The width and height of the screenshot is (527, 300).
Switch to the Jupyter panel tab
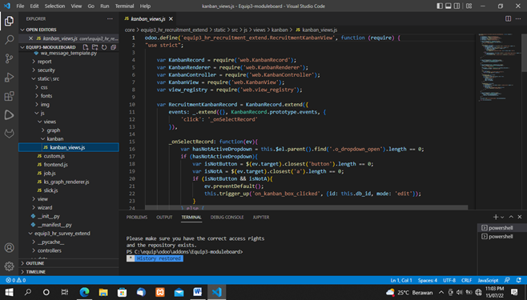coord(261,217)
